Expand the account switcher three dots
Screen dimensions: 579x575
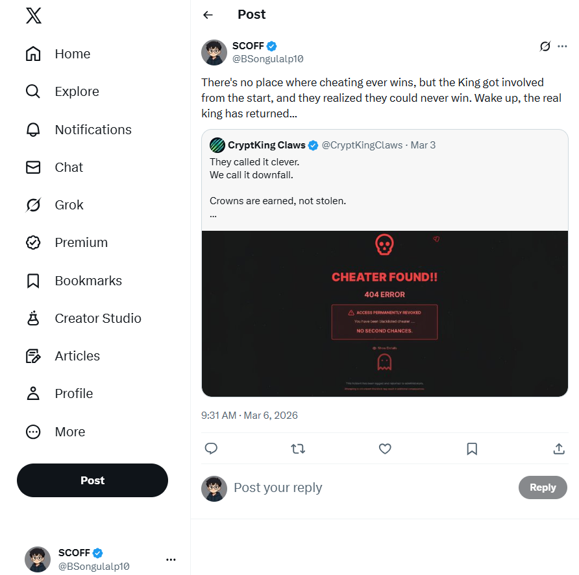[171, 559]
